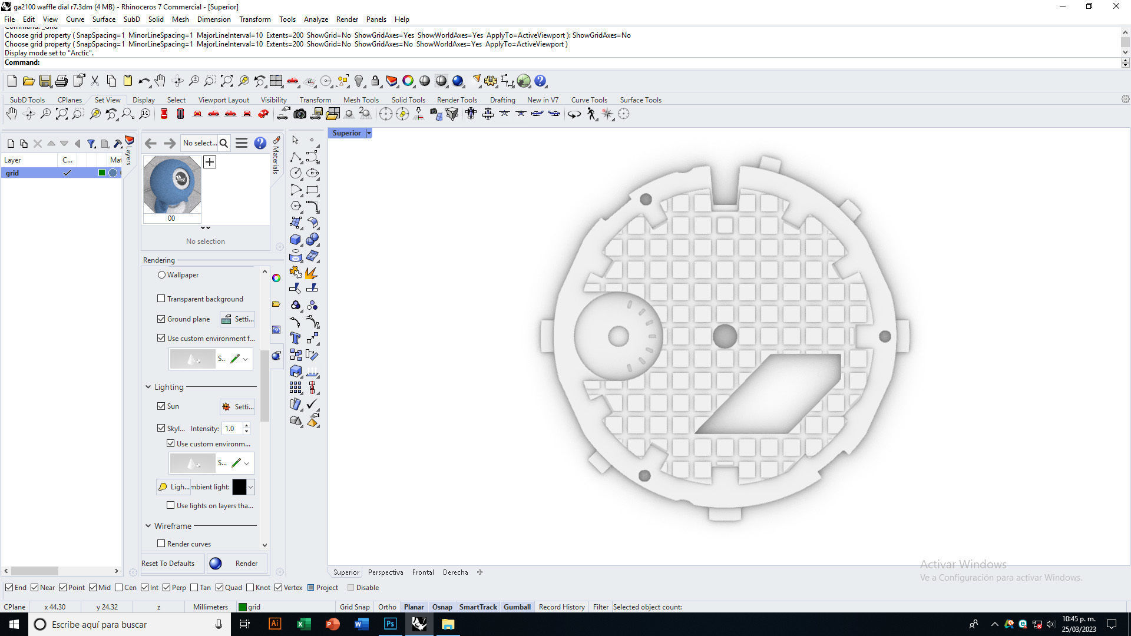Select the Polyline tool in the side toolbar

pyautogui.click(x=296, y=157)
